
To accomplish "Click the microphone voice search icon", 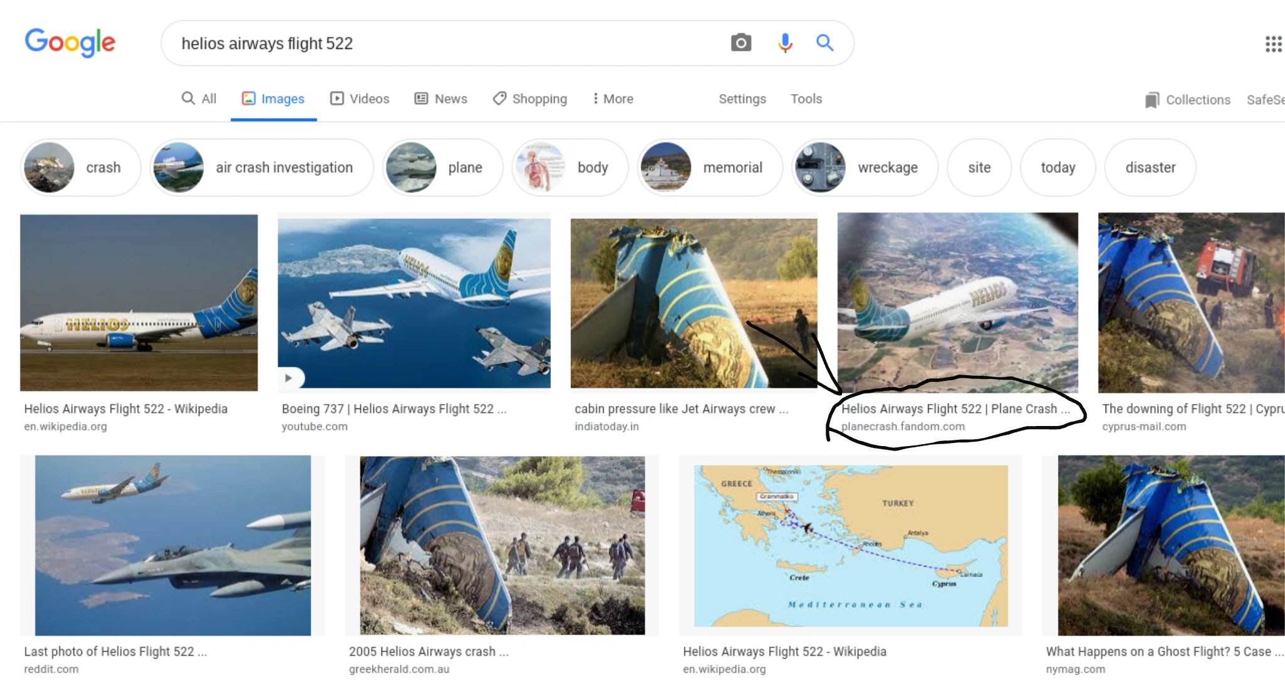I will 784,43.
